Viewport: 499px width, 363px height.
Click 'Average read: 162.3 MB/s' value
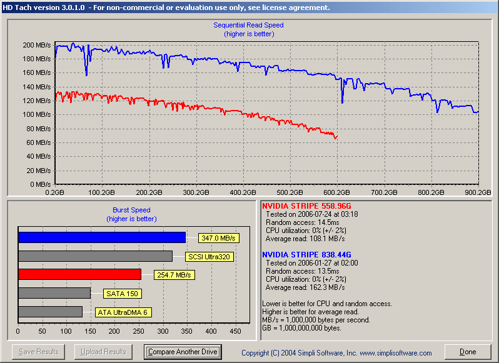[305, 287]
